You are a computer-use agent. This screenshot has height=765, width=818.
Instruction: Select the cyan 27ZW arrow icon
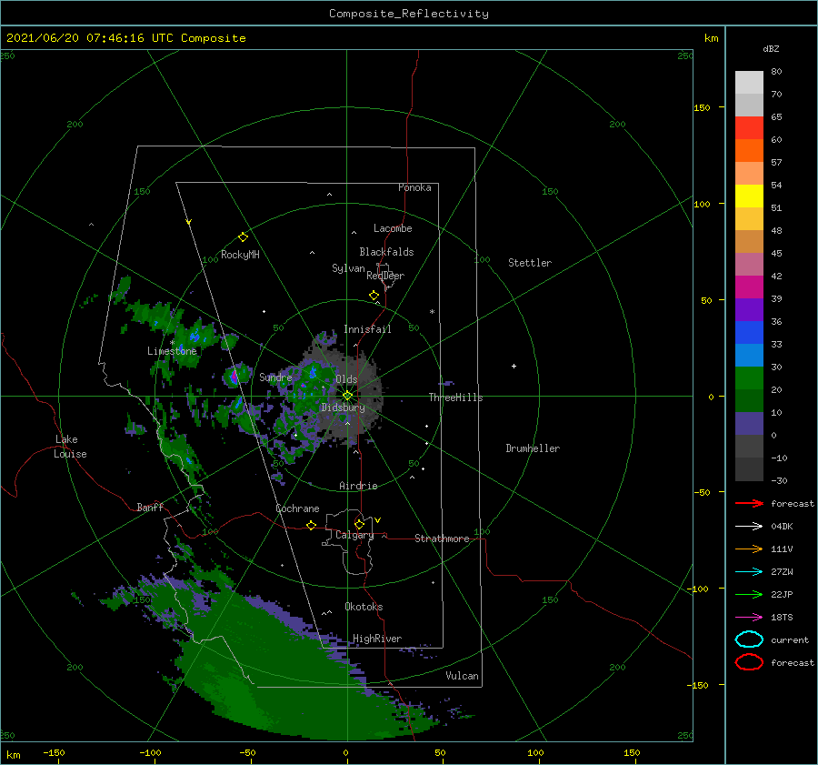(749, 571)
